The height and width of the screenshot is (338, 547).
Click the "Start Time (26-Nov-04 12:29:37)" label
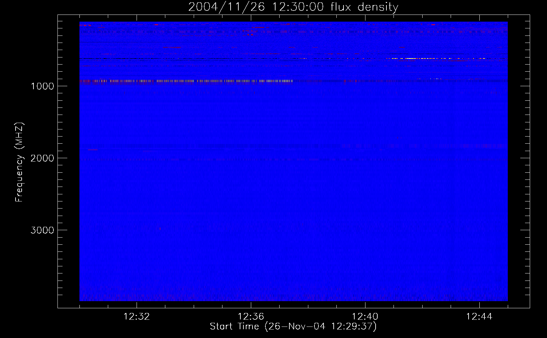pyautogui.click(x=293, y=327)
